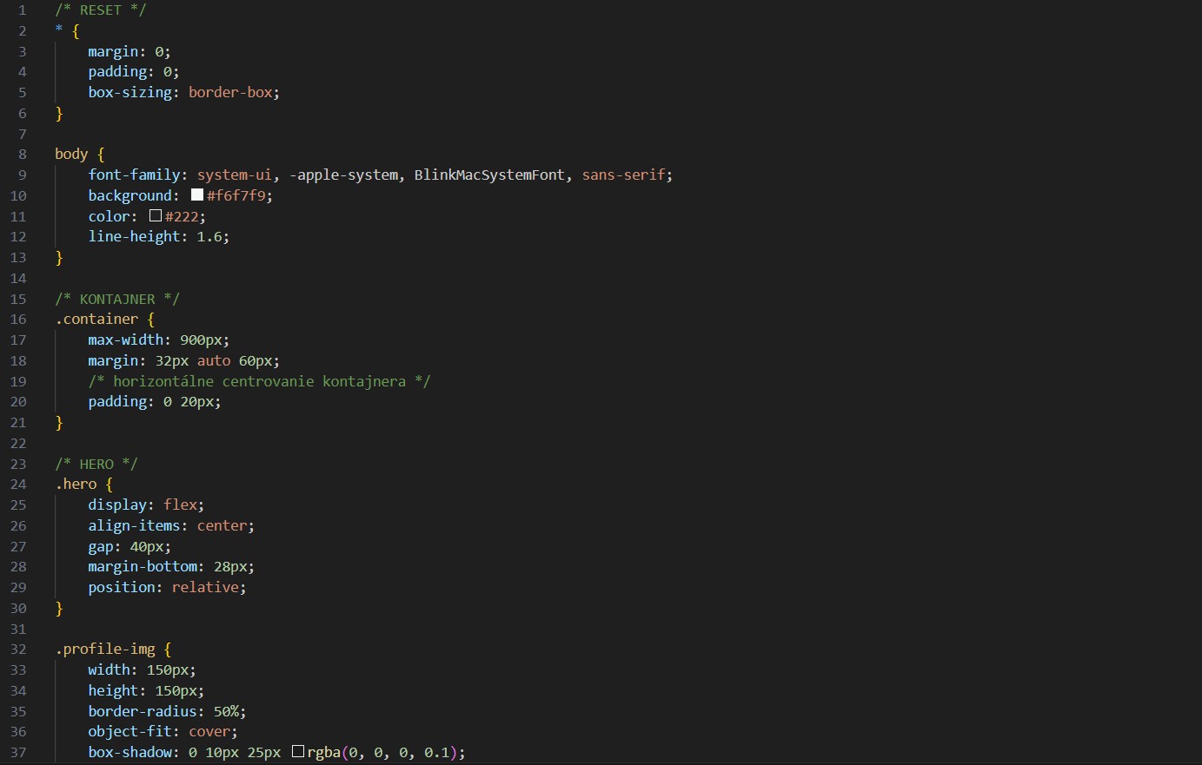Click the .hero selector name
This screenshot has height=765, width=1202.
pos(76,484)
